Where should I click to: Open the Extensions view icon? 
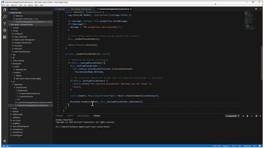(x=5, y=37)
